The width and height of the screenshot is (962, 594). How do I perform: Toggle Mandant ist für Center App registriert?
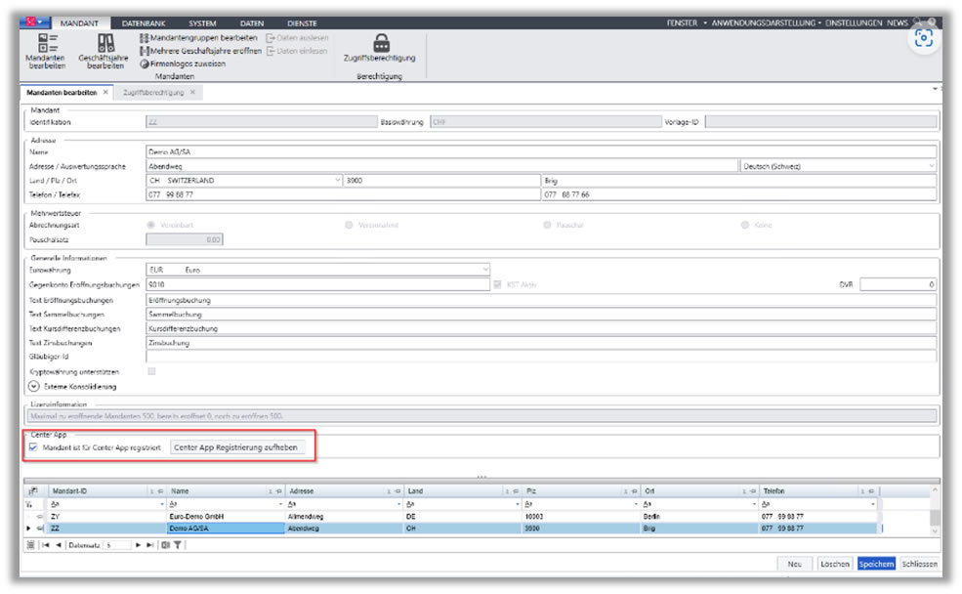tap(34, 447)
